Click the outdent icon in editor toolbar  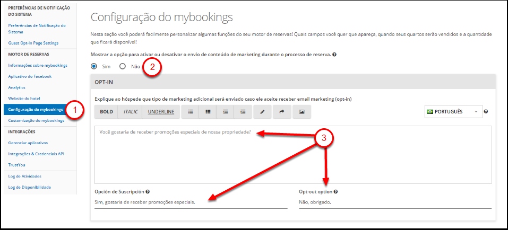pos(226,112)
